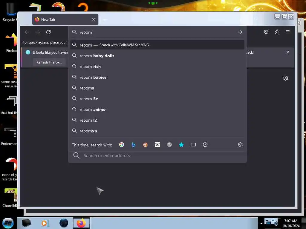Open the Pocket save icon
Viewport: 306px width, 229px height.
pyautogui.click(x=266, y=32)
